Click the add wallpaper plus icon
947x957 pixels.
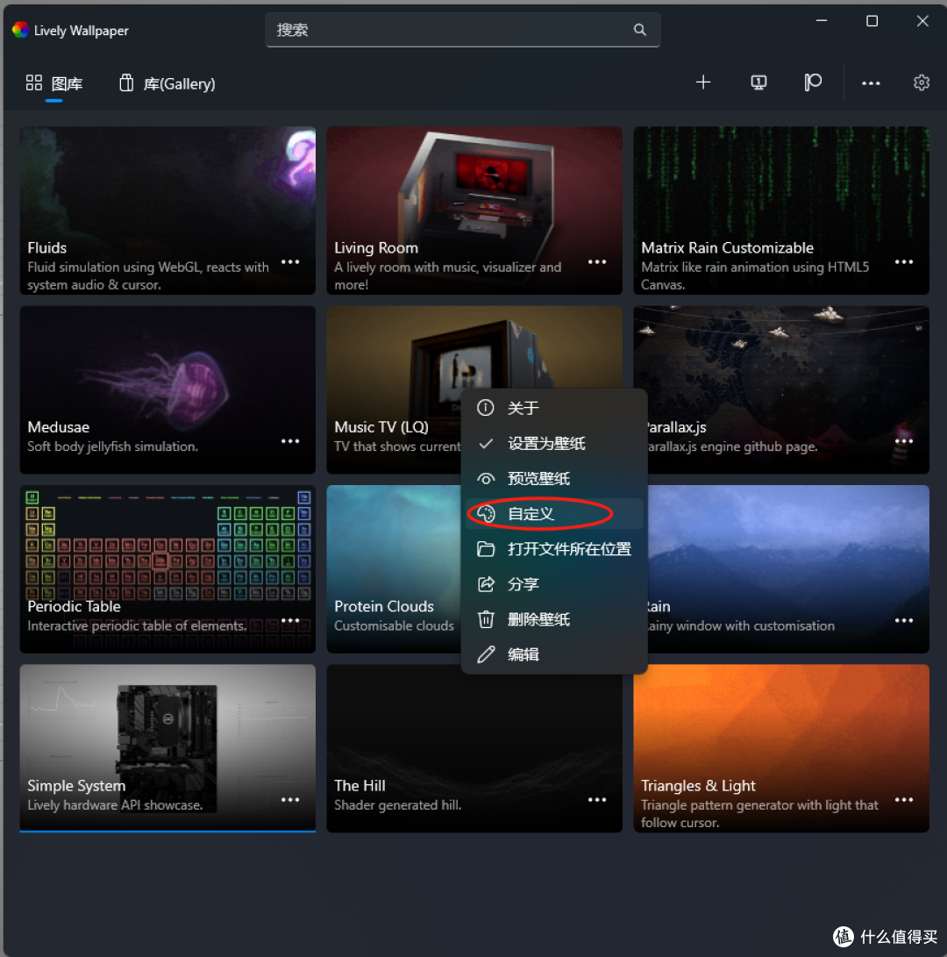(x=703, y=82)
